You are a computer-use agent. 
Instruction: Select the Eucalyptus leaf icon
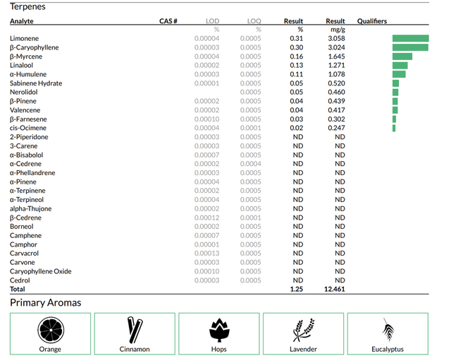point(388,330)
